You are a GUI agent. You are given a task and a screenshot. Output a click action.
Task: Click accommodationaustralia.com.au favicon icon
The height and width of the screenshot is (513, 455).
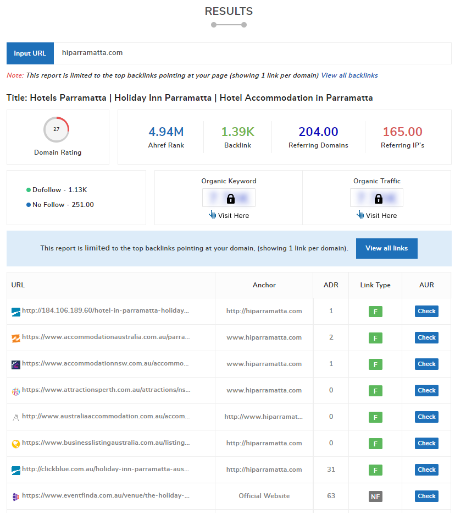point(16,339)
